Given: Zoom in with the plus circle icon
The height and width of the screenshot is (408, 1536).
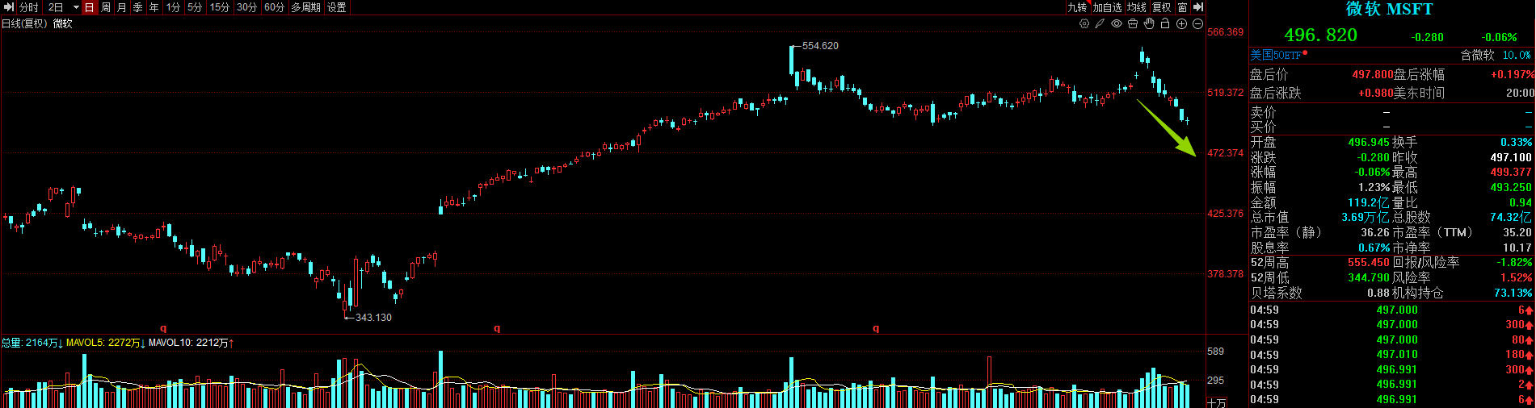Looking at the screenshot, I should click(1181, 24).
